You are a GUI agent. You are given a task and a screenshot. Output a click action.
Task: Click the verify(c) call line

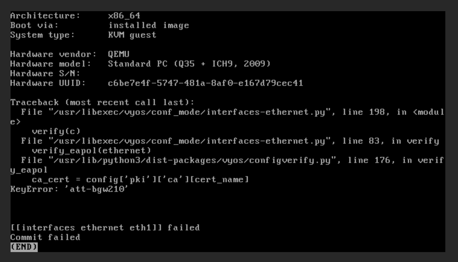click(x=56, y=132)
